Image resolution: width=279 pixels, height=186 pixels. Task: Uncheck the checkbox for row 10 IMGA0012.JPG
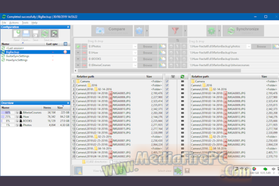pos(167,117)
